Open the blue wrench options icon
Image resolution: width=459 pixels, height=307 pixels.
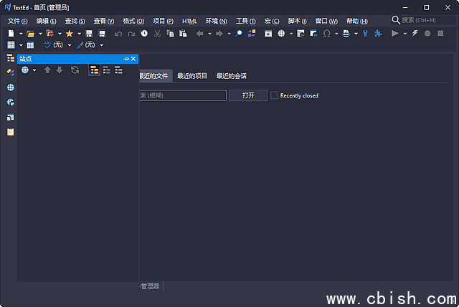click(x=365, y=34)
